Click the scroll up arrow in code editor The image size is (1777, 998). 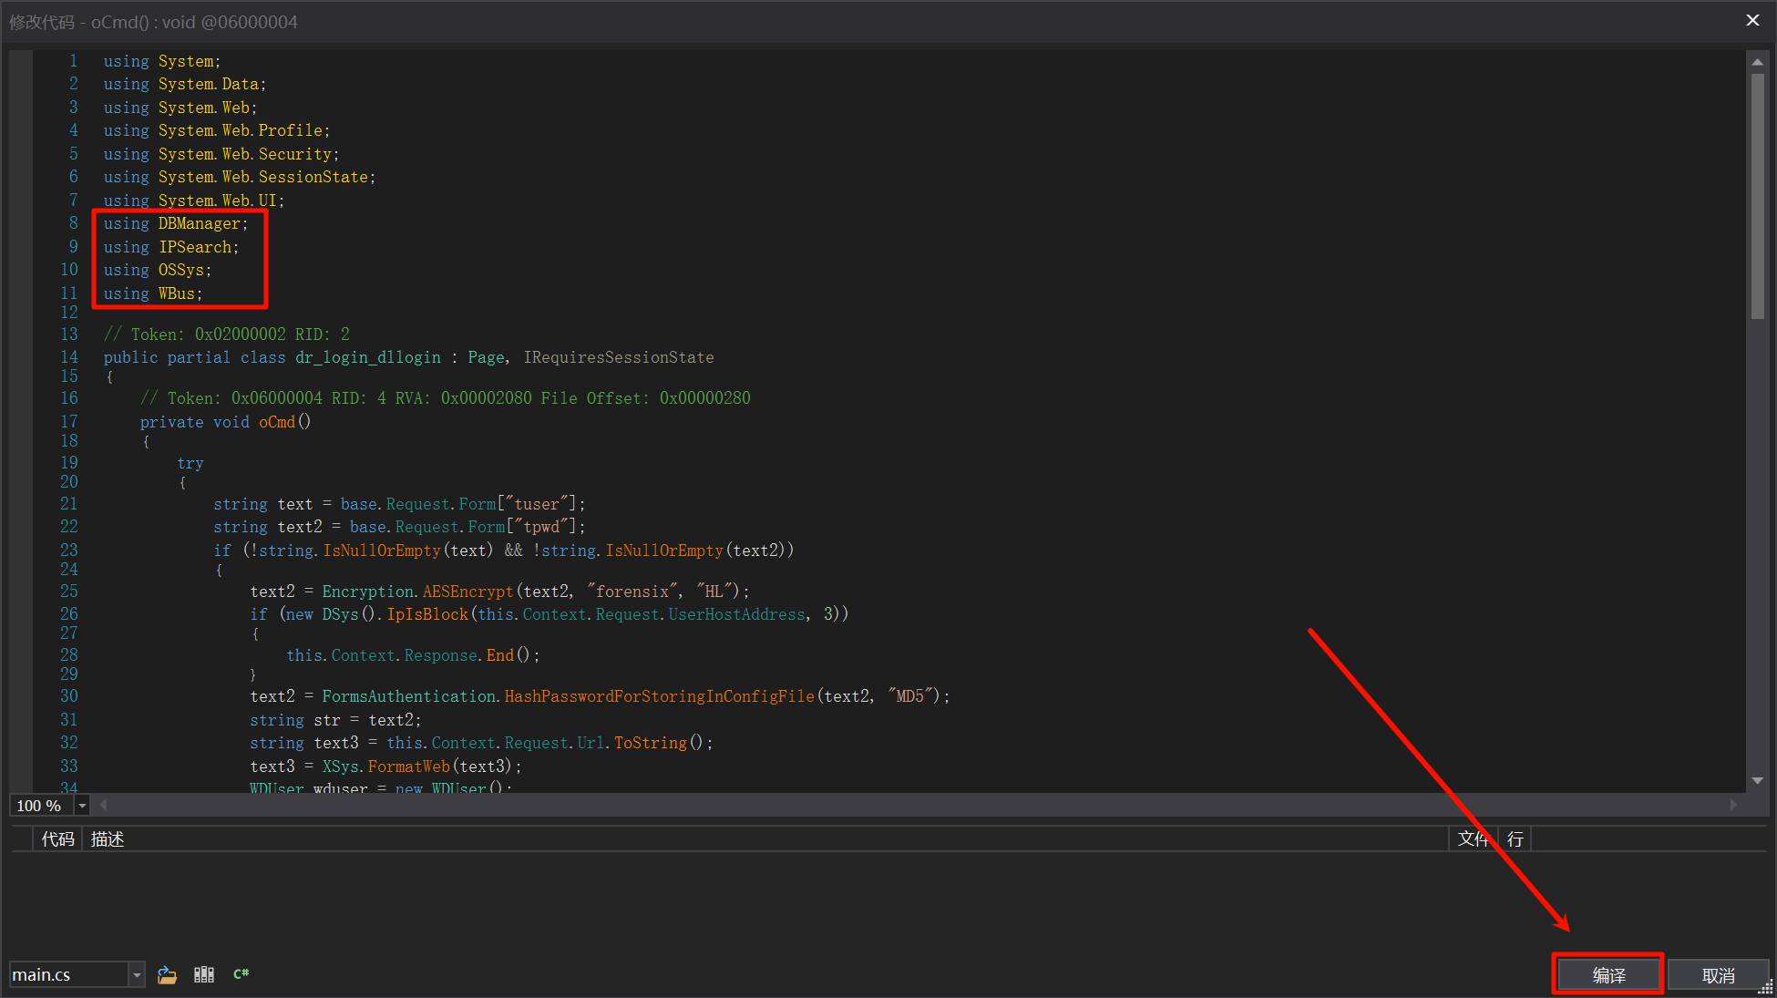tap(1757, 62)
